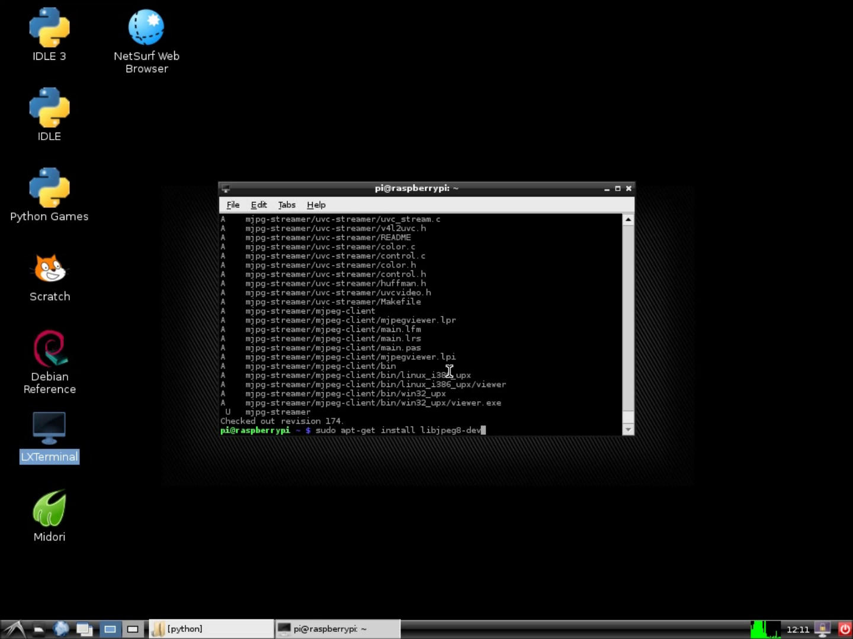Click the 'U mjpg-streamer' line
This screenshot has width=853, height=639.
(x=268, y=412)
